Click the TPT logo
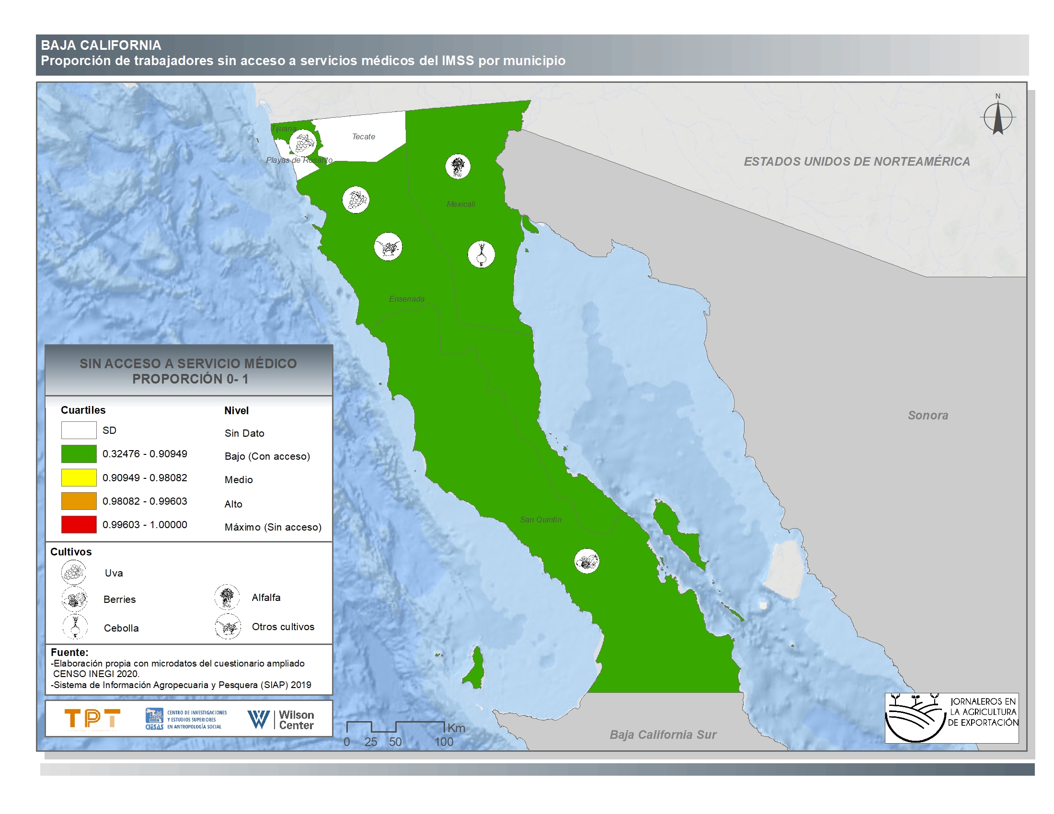Viewport: 1054px width, 814px height. [x=92, y=719]
